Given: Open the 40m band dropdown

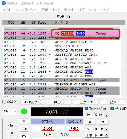Looking at the screenshot, I should coord(10,111).
